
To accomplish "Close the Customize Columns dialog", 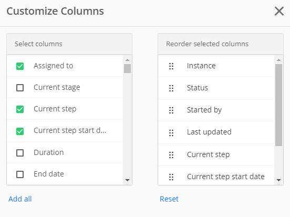I will 279,11.
